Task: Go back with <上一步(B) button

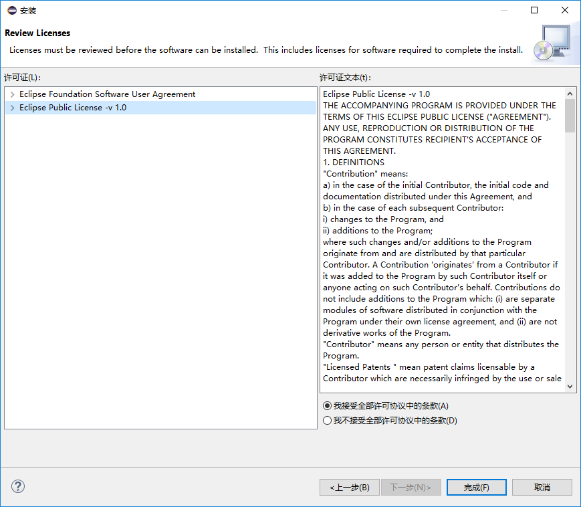Action: 350,488
